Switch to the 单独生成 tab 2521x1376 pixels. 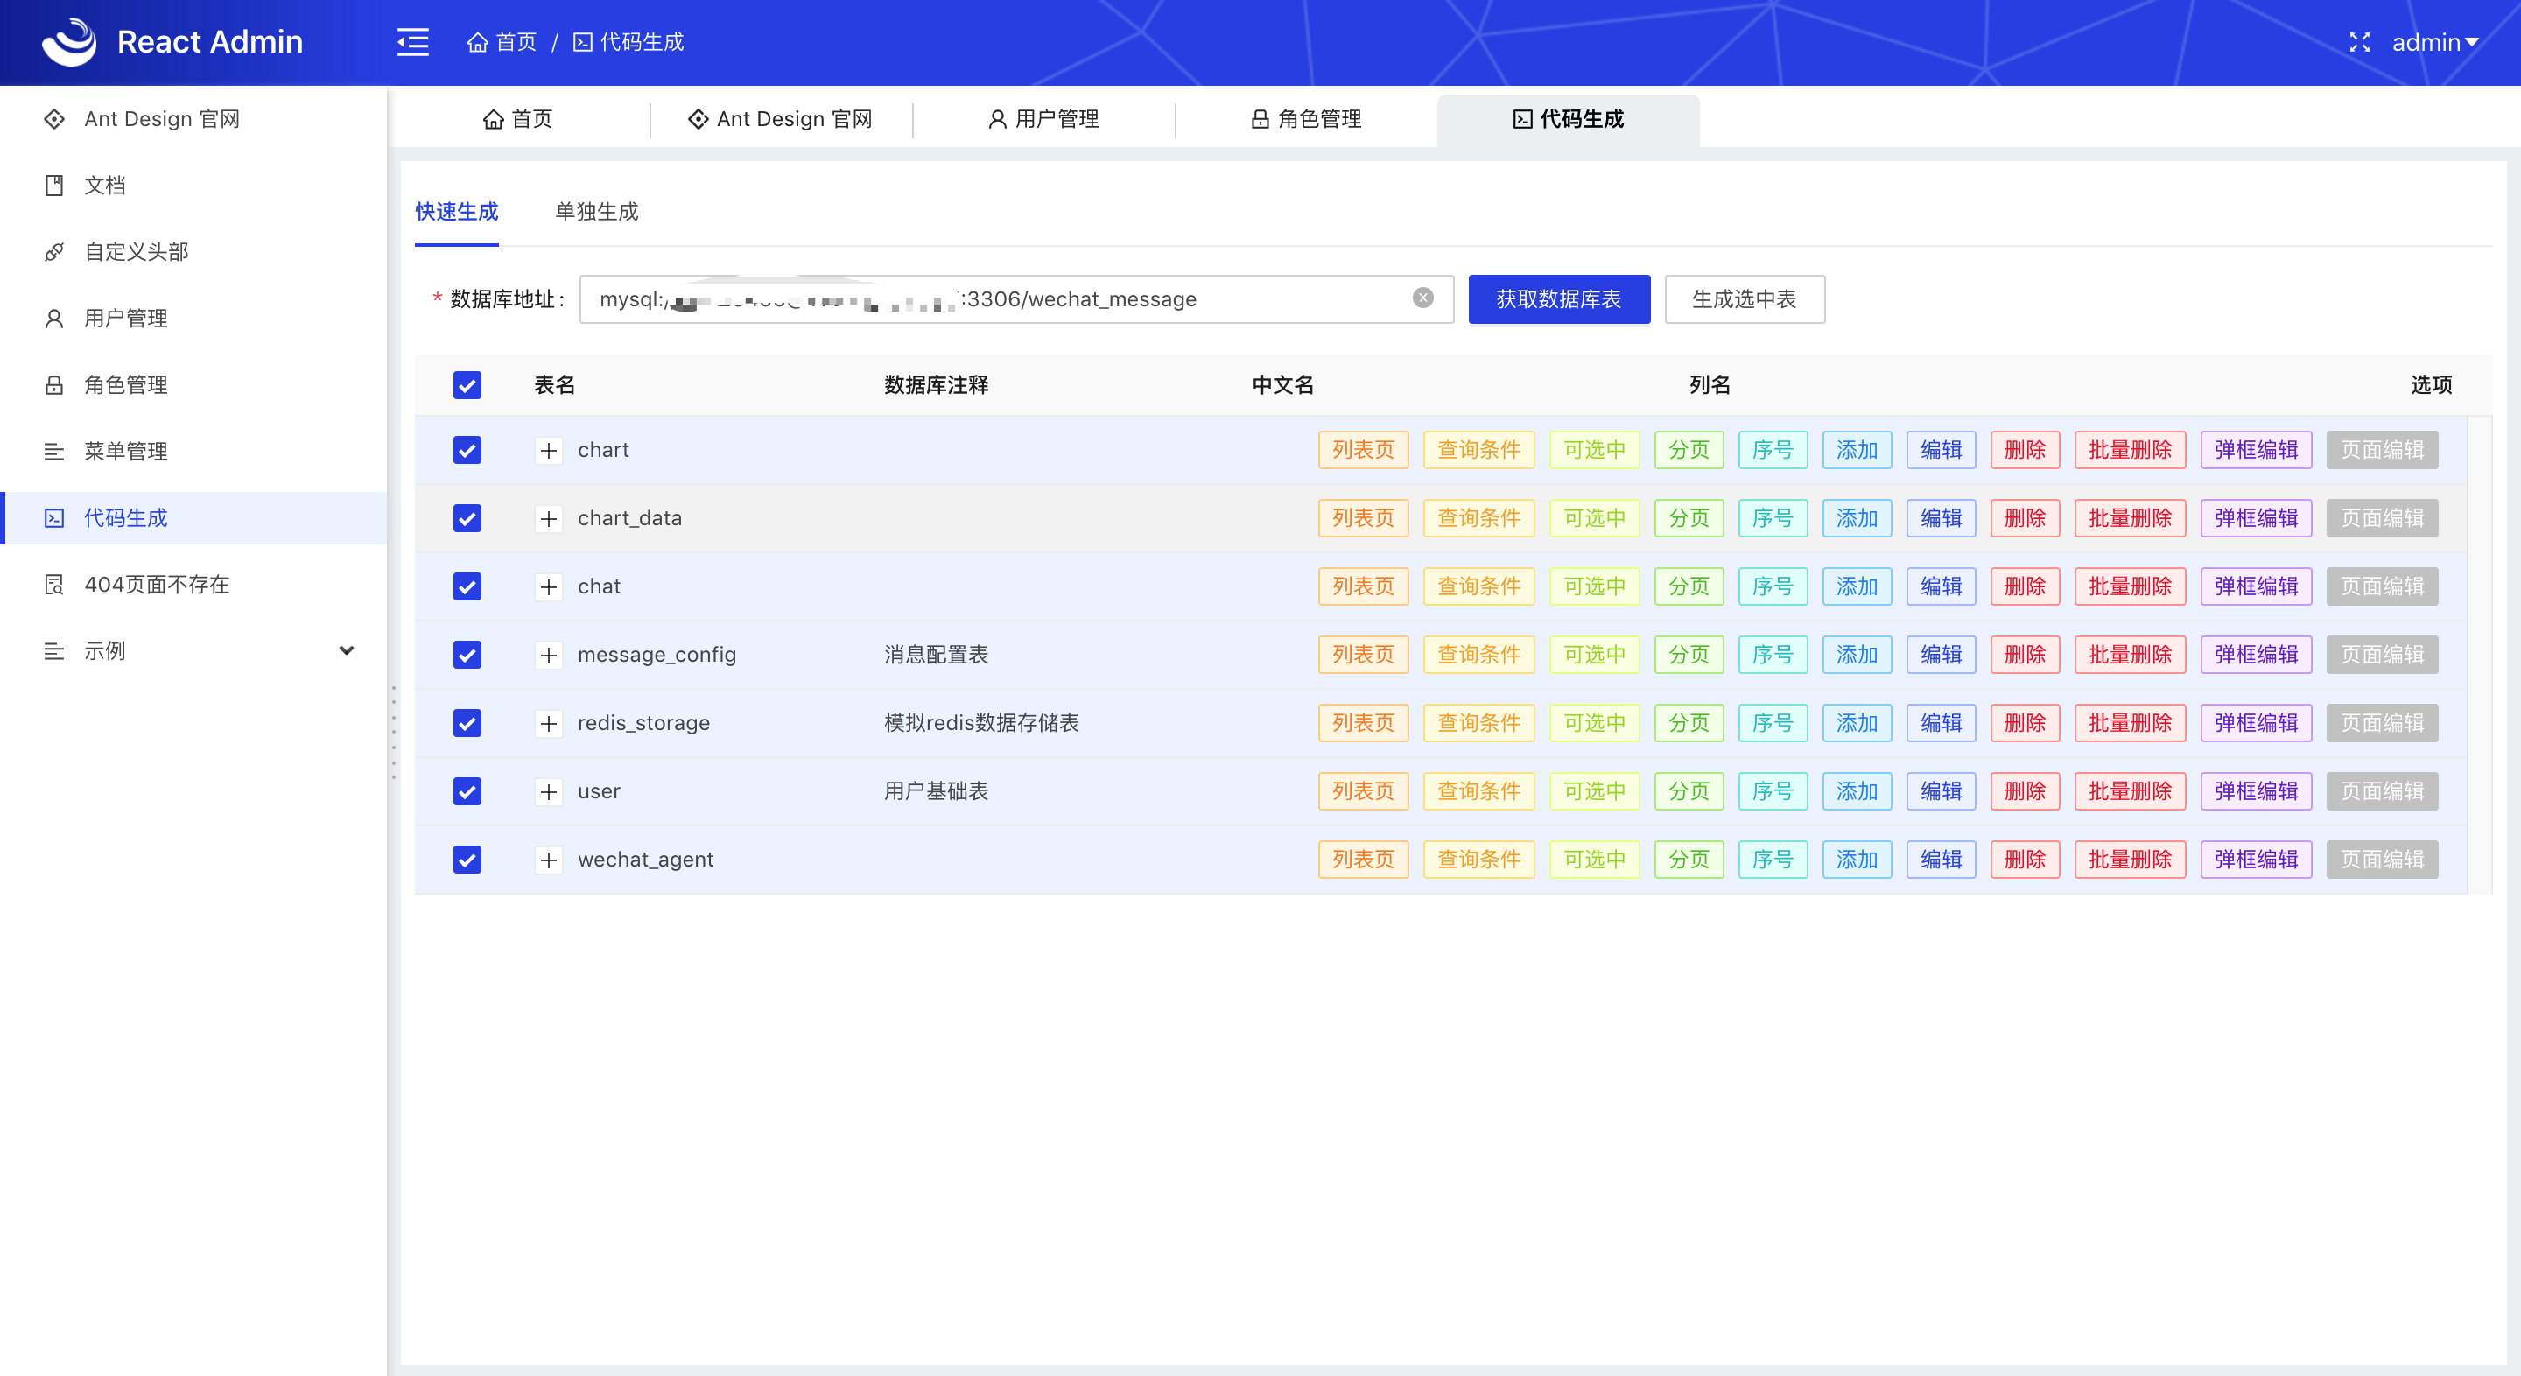click(x=596, y=212)
